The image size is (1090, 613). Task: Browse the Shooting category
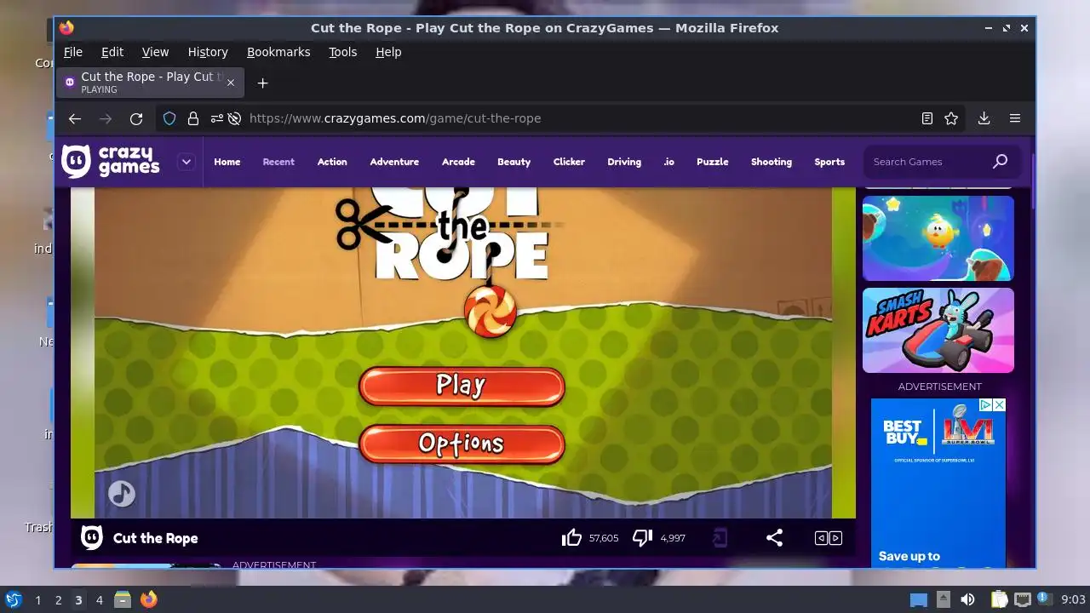pyautogui.click(x=772, y=162)
